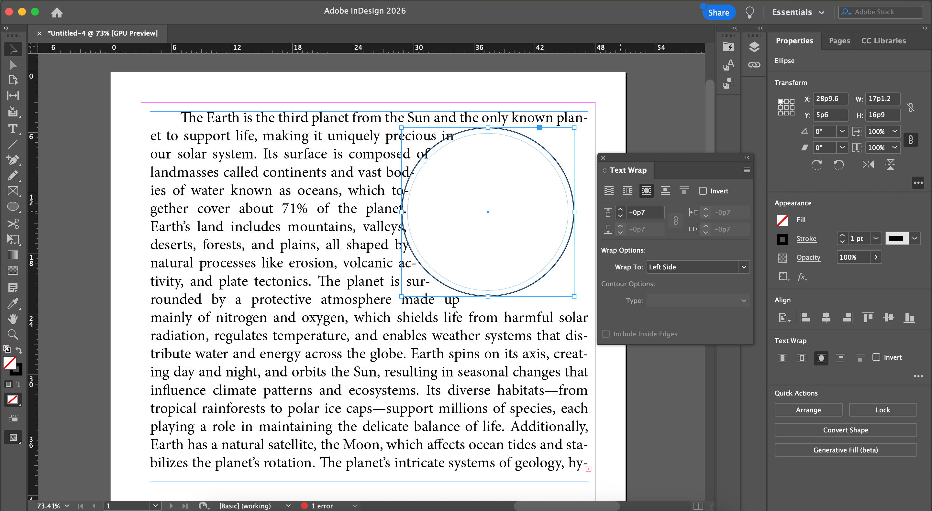Click the Fill color swatch in Appearance

[782, 220]
